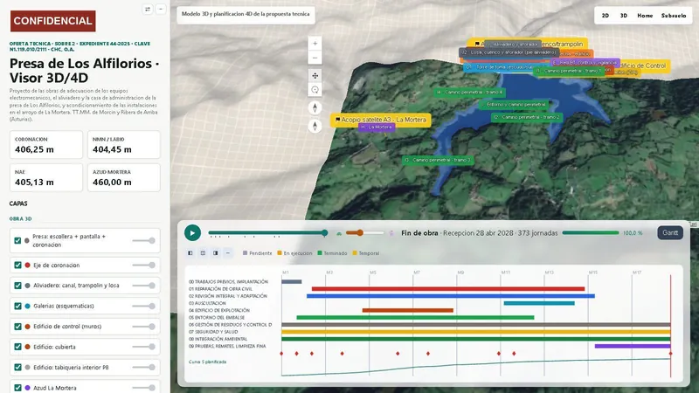Click the CORONACION 406,25 m card

point(46,145)
